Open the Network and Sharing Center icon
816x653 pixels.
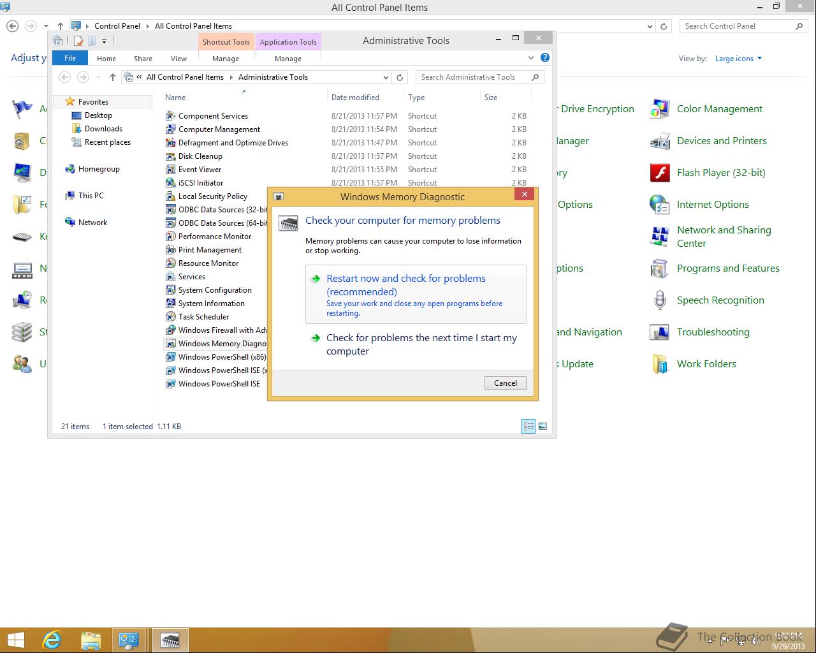click(659, 237)
